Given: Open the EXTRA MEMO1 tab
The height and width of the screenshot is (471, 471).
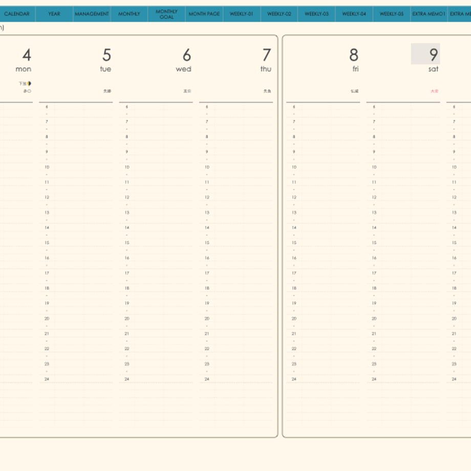Looking at the screenshot, I should coord(429,14).
